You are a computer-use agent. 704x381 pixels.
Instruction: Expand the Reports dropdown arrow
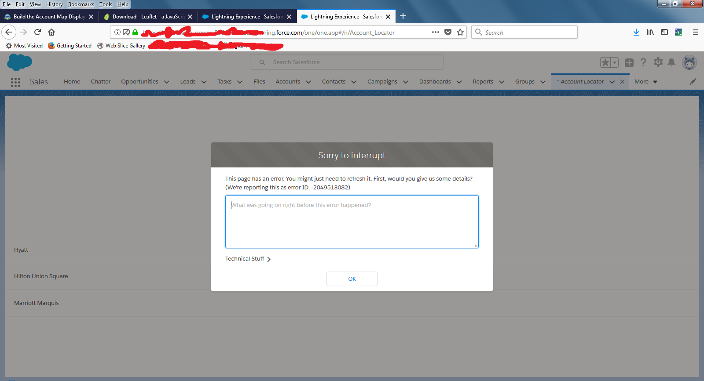tap(502, 82)
